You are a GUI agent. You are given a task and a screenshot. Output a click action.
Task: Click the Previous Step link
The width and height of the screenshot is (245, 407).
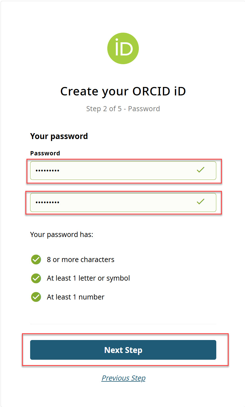[x=123, y=378]
